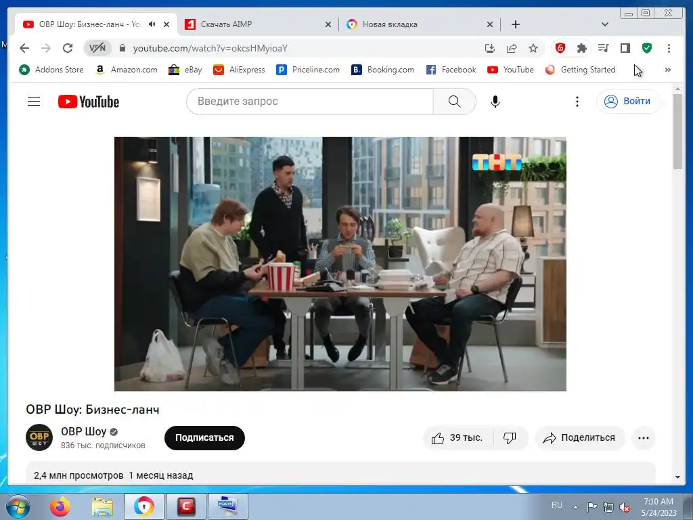Image resolution: width=693 pixels, height=520 pixels.
Task: Open the red C application in taskbar
Action: pyautogui.click(x=185, y=506)
